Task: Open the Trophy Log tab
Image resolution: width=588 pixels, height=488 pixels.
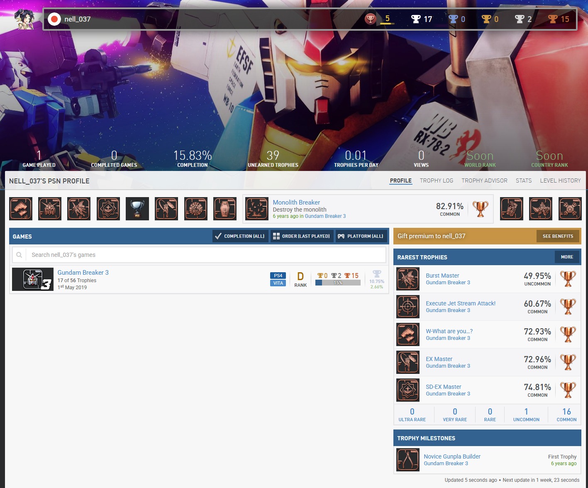Action: click(x=437, y=181)
